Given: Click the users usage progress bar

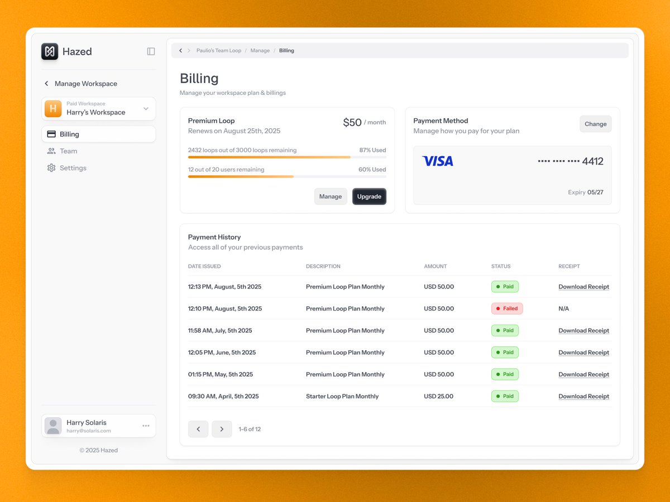Looking at the screenshot, I should click(x=287, y=176).
